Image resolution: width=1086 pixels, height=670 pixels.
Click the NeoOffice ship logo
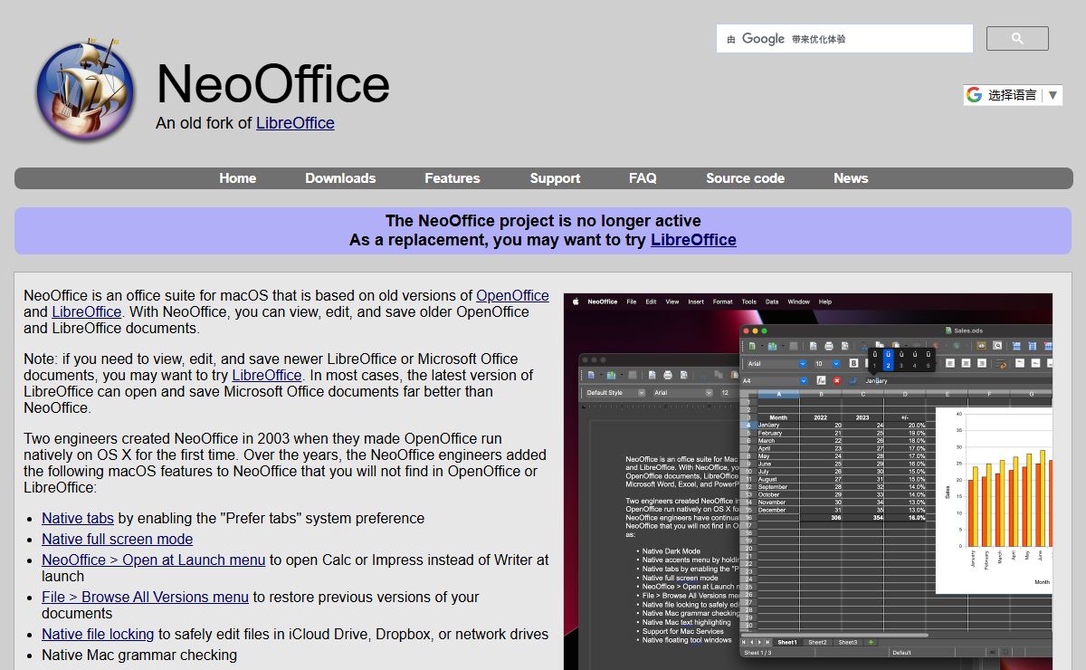pyautogui.click(x=85, y=91)
